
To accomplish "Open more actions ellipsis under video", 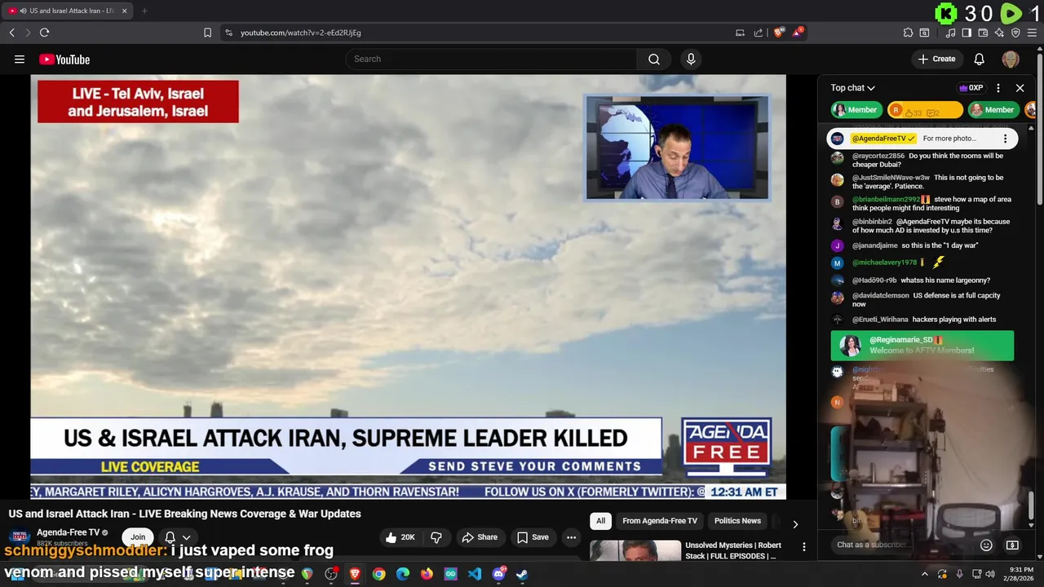I will 571,537.
